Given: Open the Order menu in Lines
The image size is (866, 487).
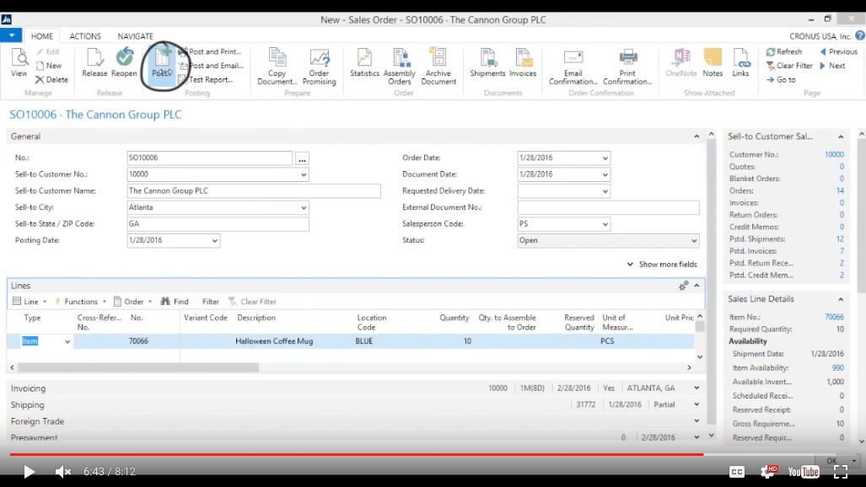Looking at the screenshot, I should pyautogui.click(x=132, y=302).
